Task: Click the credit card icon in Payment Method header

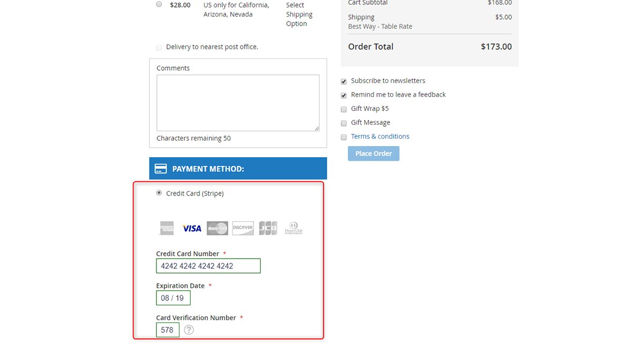Action: tap(160, 168)
